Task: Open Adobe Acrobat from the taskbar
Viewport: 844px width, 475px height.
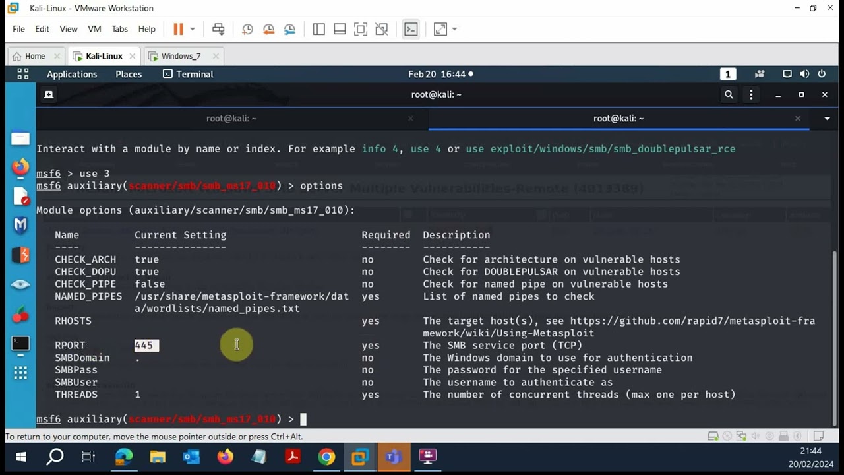Action: click(x=293, y=457)
